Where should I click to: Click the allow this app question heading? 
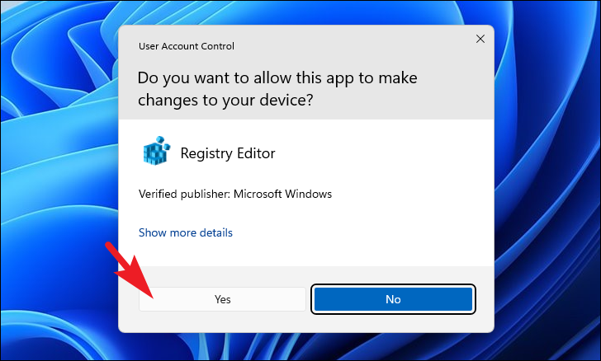click(277, 89)
